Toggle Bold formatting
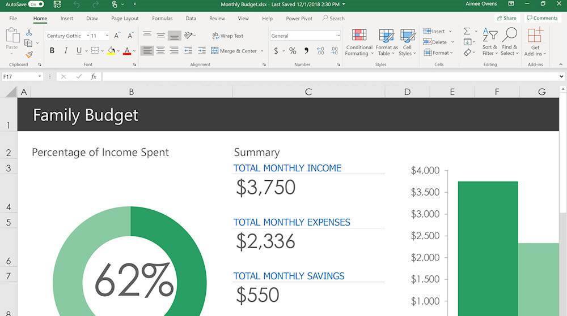 52,51
